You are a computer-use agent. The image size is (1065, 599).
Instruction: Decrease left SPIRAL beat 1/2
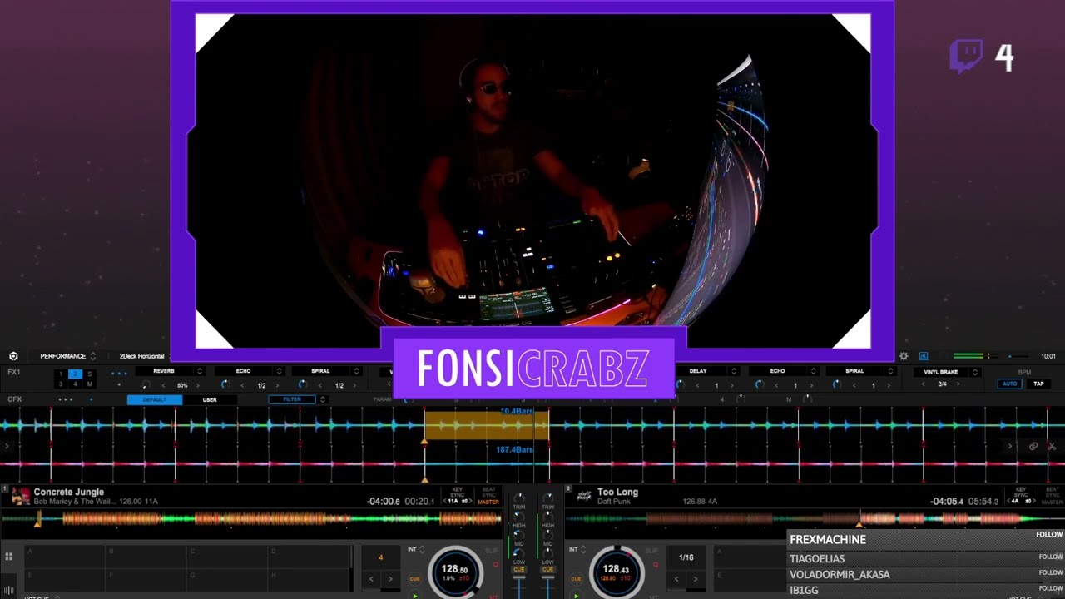[320, 386]
